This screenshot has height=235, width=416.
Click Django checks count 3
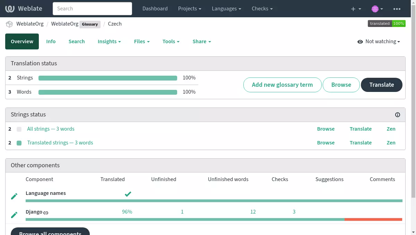click(294, 212)
